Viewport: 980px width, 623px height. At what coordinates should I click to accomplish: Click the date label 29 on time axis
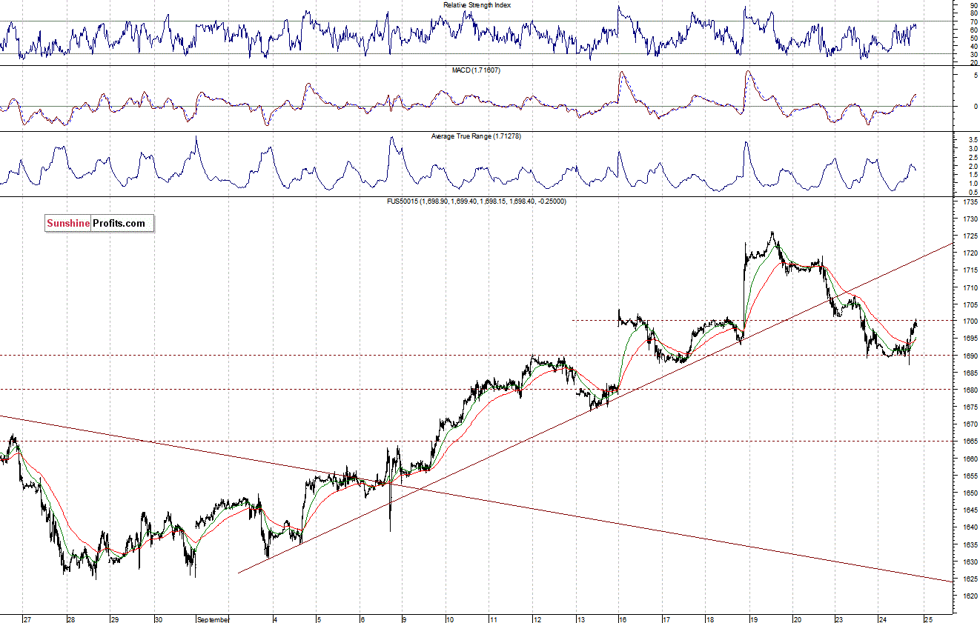pyautogui.click(x=115, y=619)
